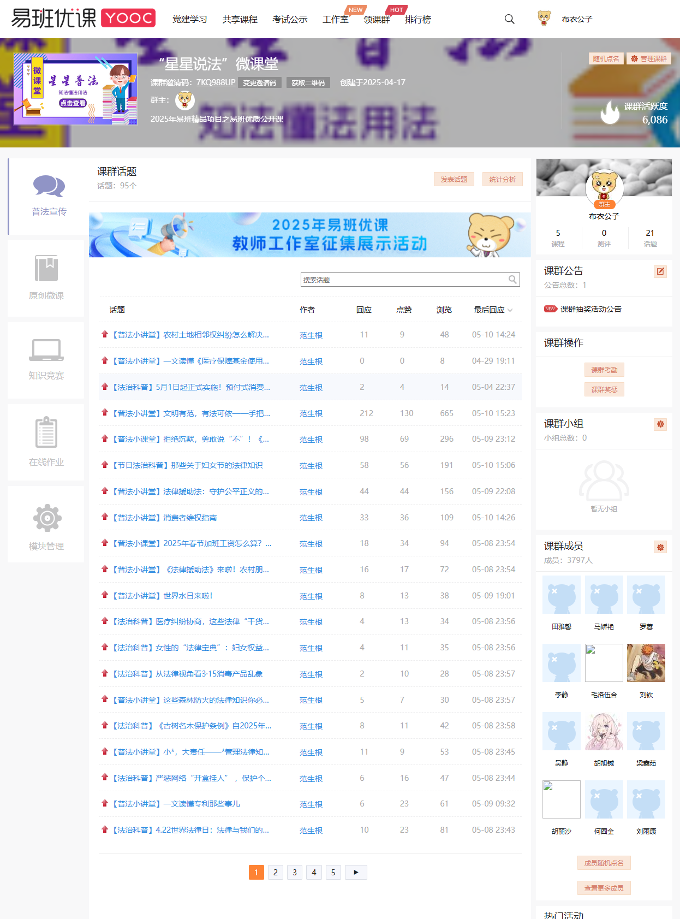Click the gear icon in 课群成员 panel
The width and height of the screenshot is (680, 919).
660,547
